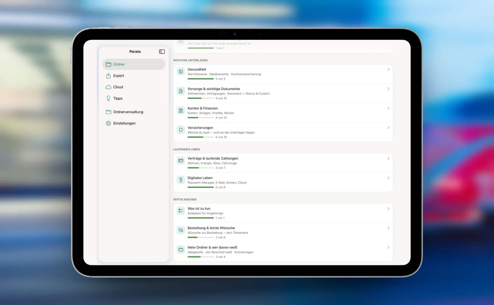Expand the Vorsorge & wichtige Dokumente chevron
Viewport: 494px width, 305px height.
pos(389,89)
